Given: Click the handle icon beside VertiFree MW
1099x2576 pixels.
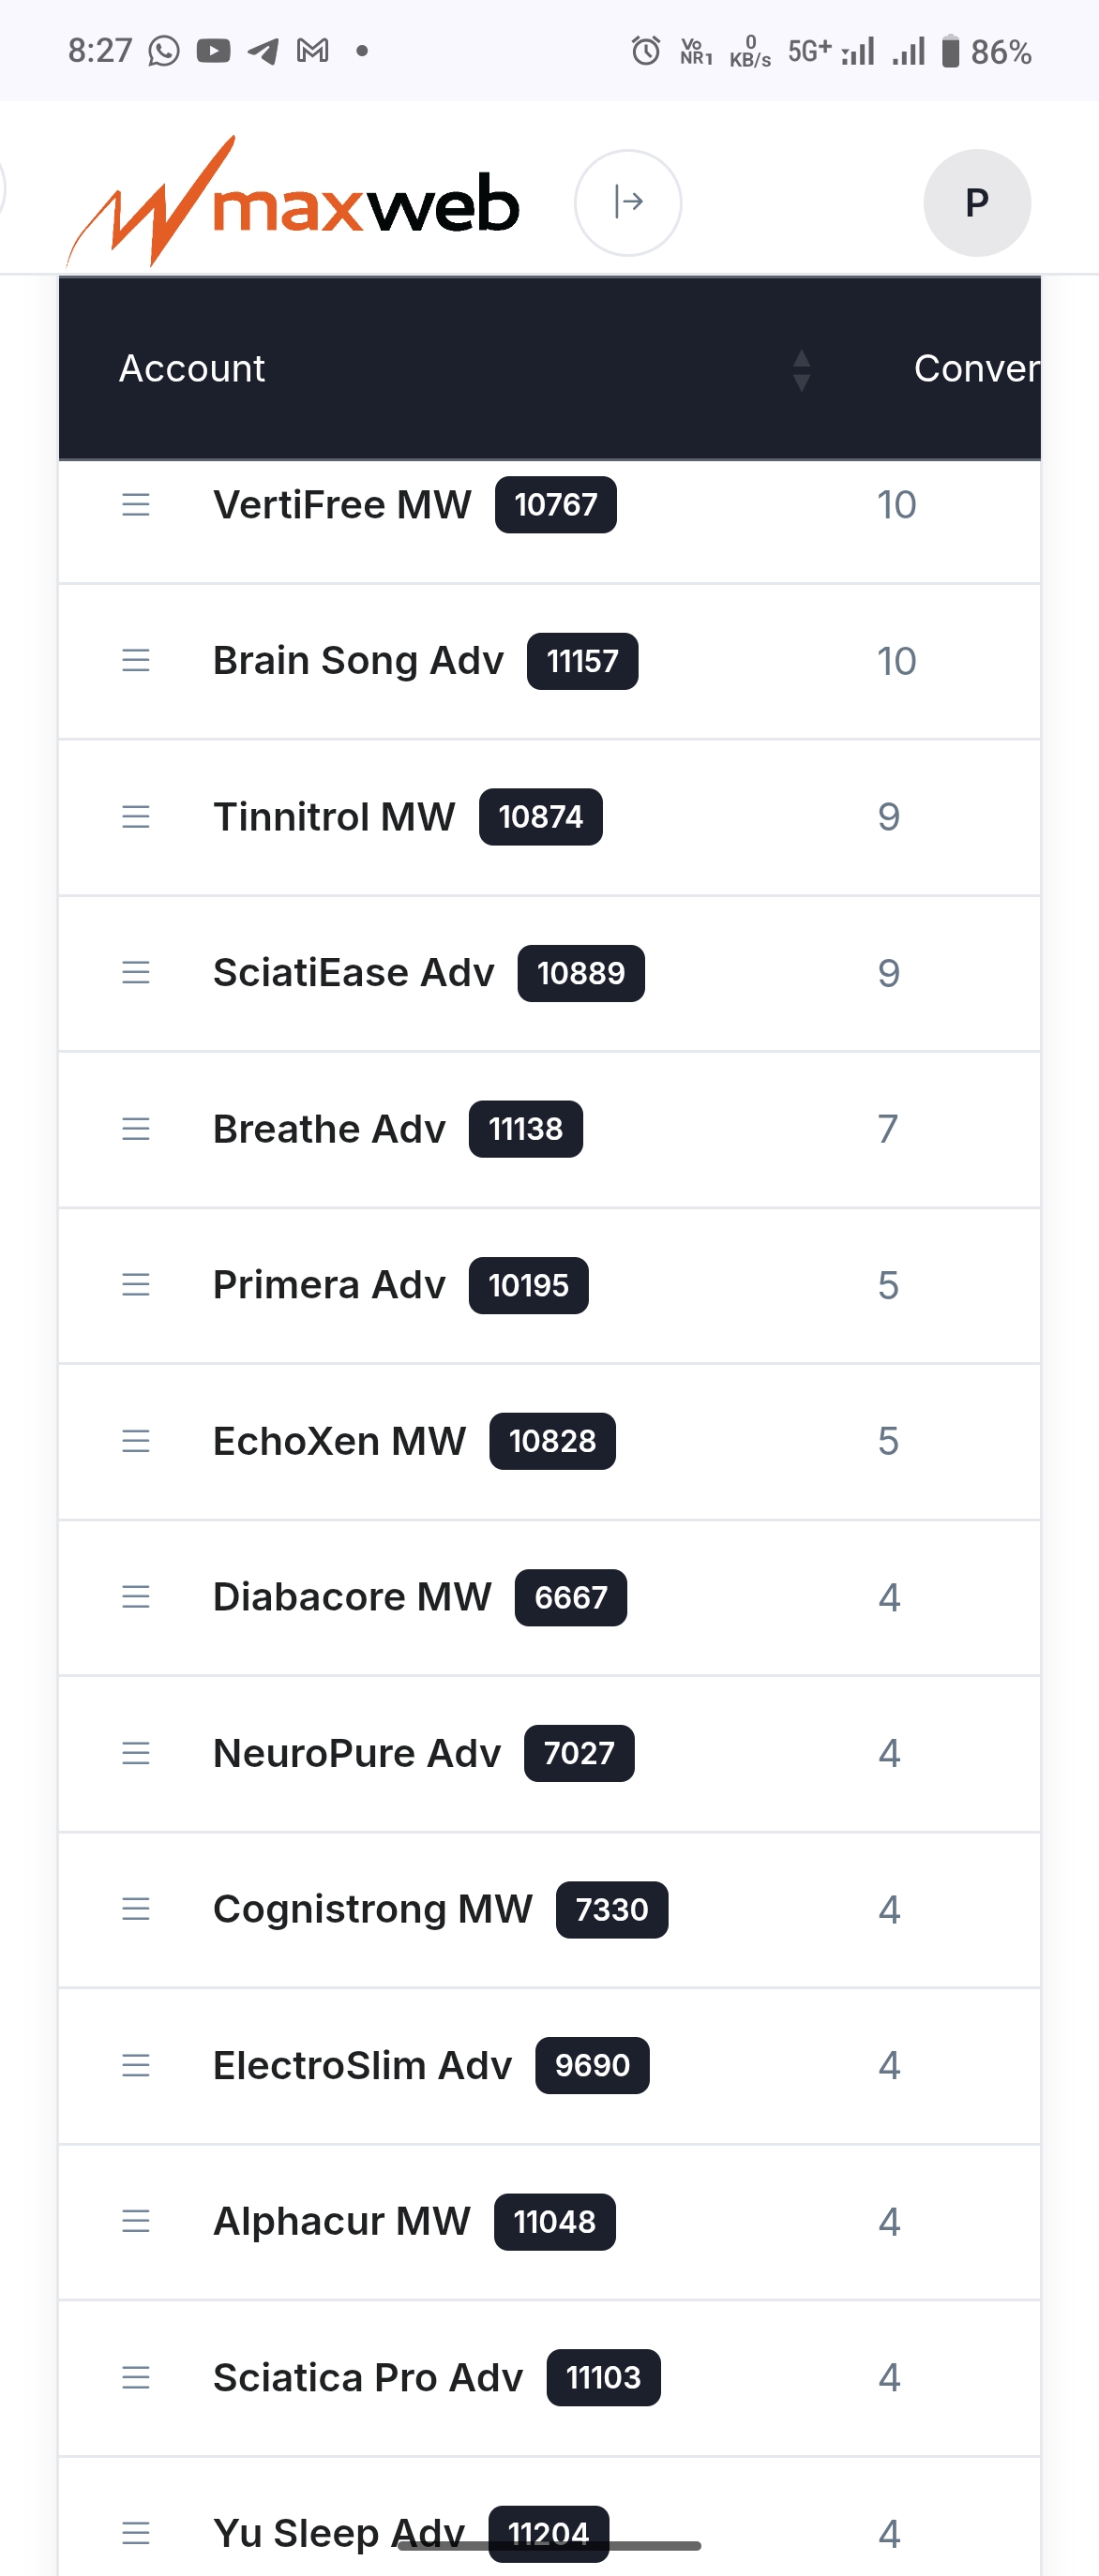Looking at the screenshot, I should pyautogui.click(x=136, y=505).
